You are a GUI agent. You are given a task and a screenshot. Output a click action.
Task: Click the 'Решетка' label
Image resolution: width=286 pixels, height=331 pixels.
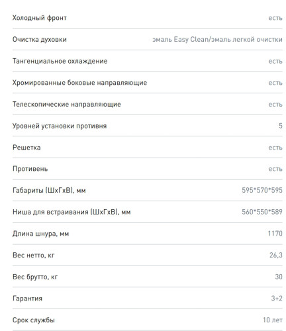tap(26, 148)
